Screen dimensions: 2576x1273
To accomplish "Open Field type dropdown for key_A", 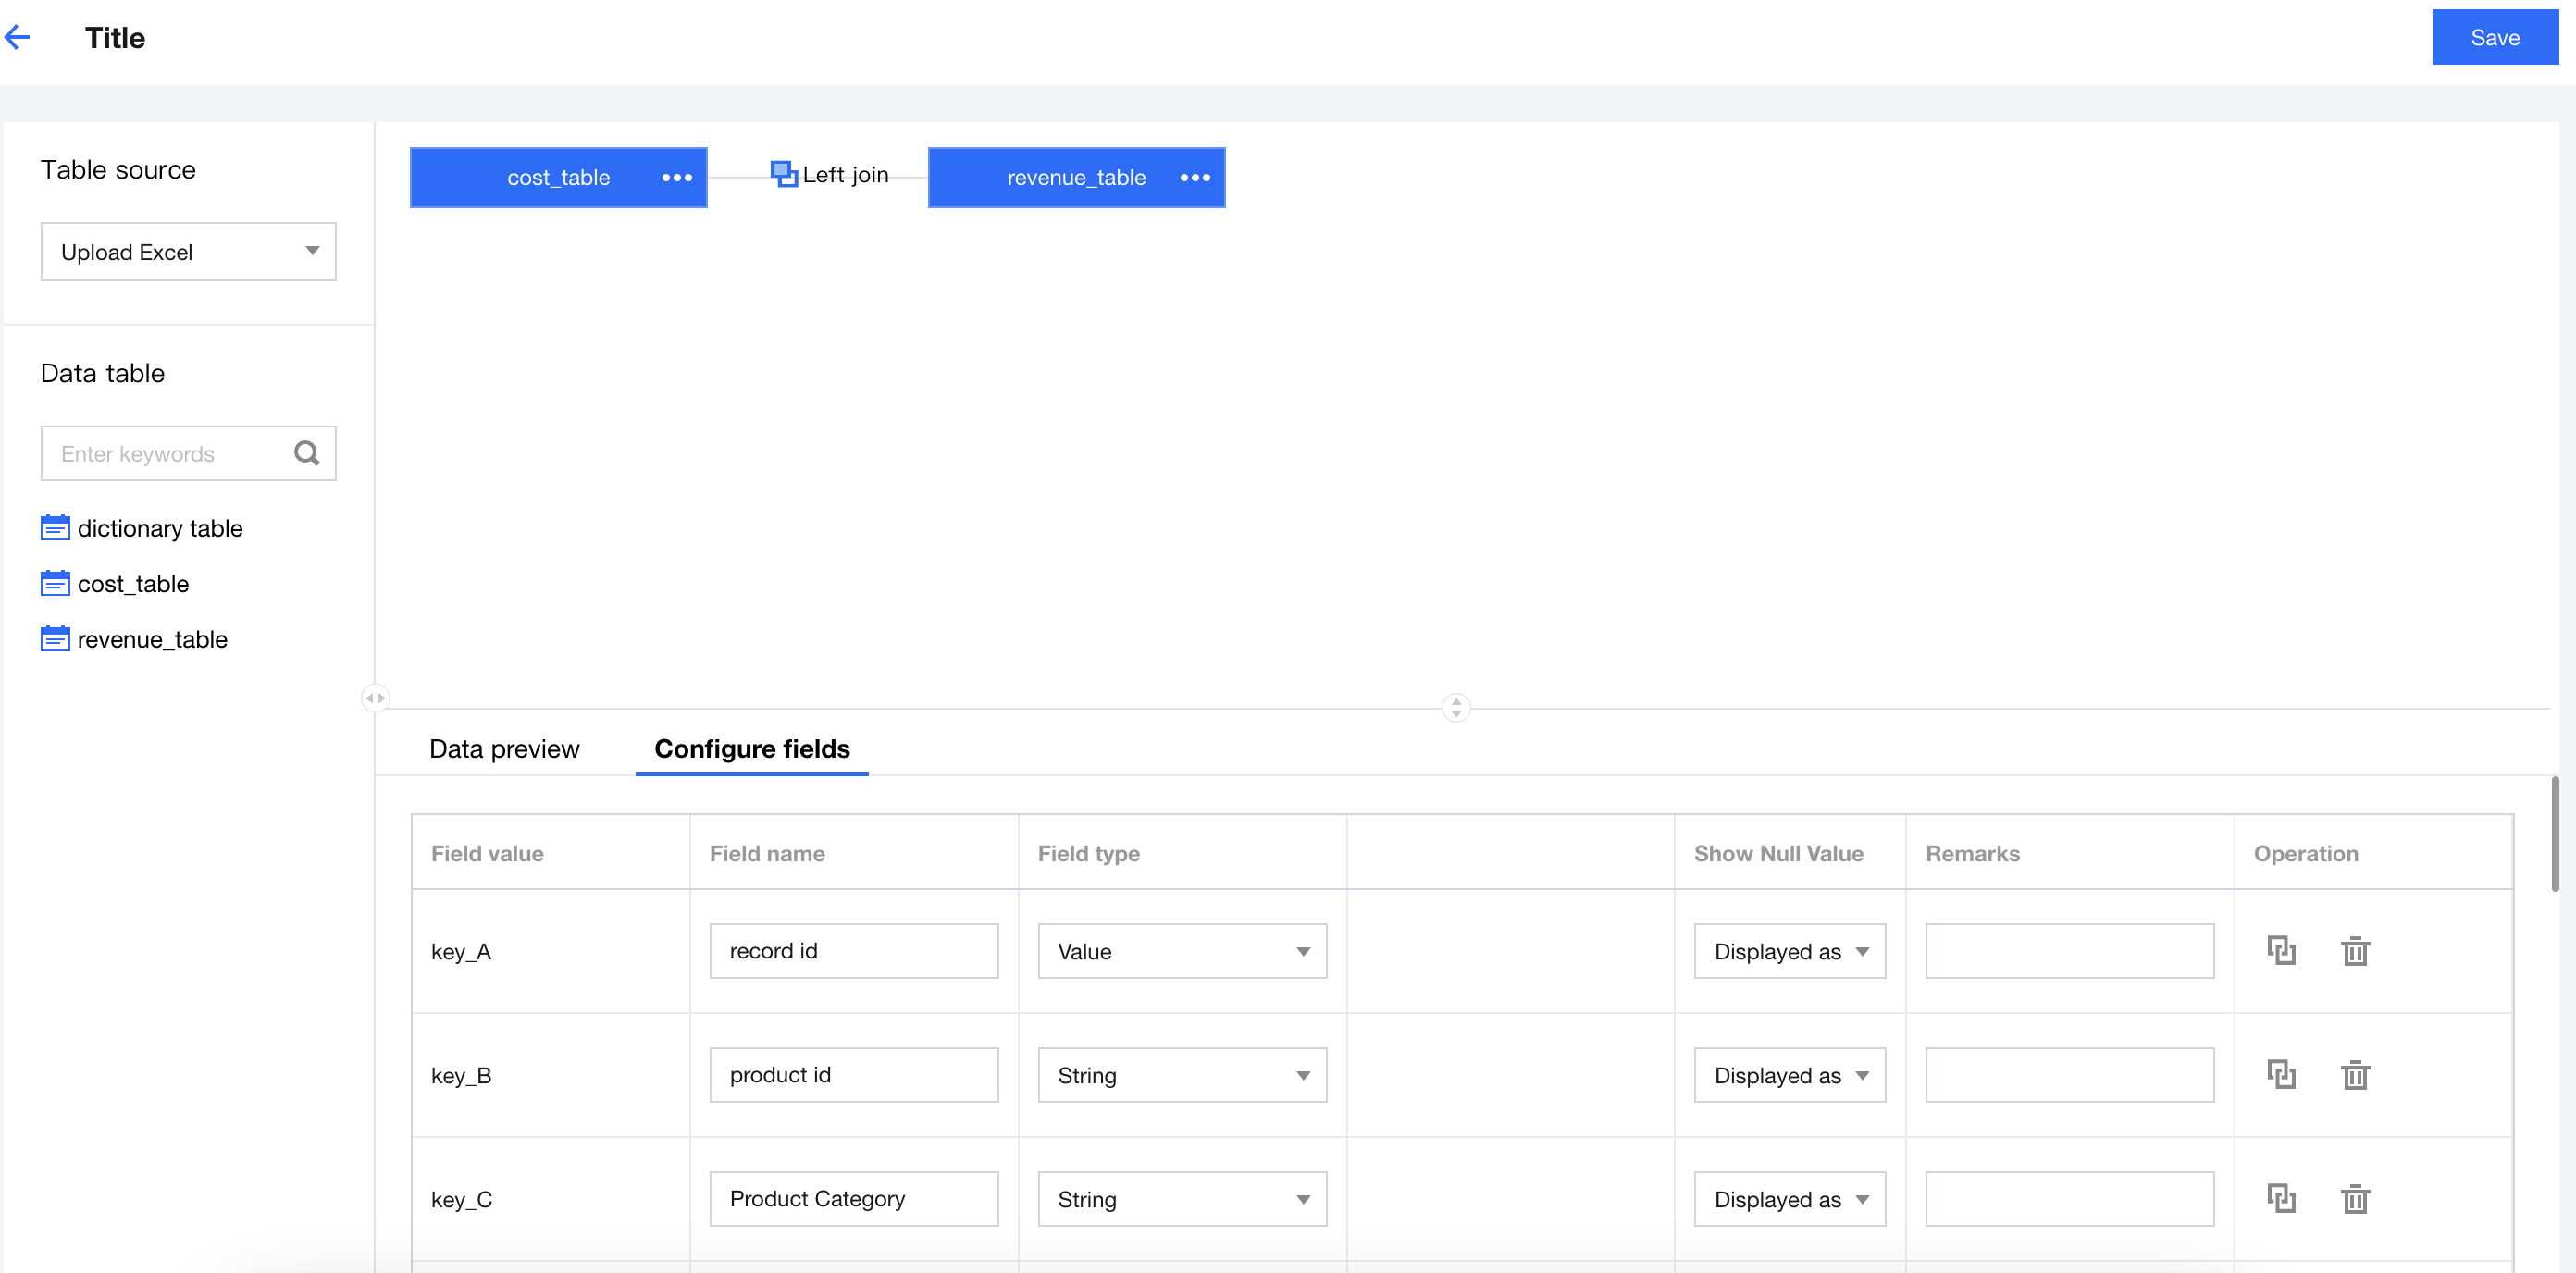I will (x=1182, y=951).
